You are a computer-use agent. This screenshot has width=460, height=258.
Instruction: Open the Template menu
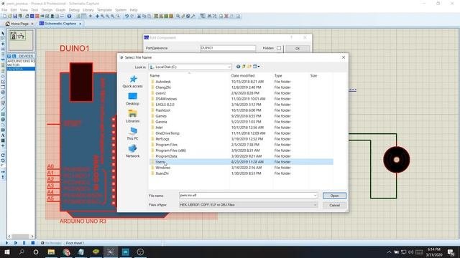(104, 10)
